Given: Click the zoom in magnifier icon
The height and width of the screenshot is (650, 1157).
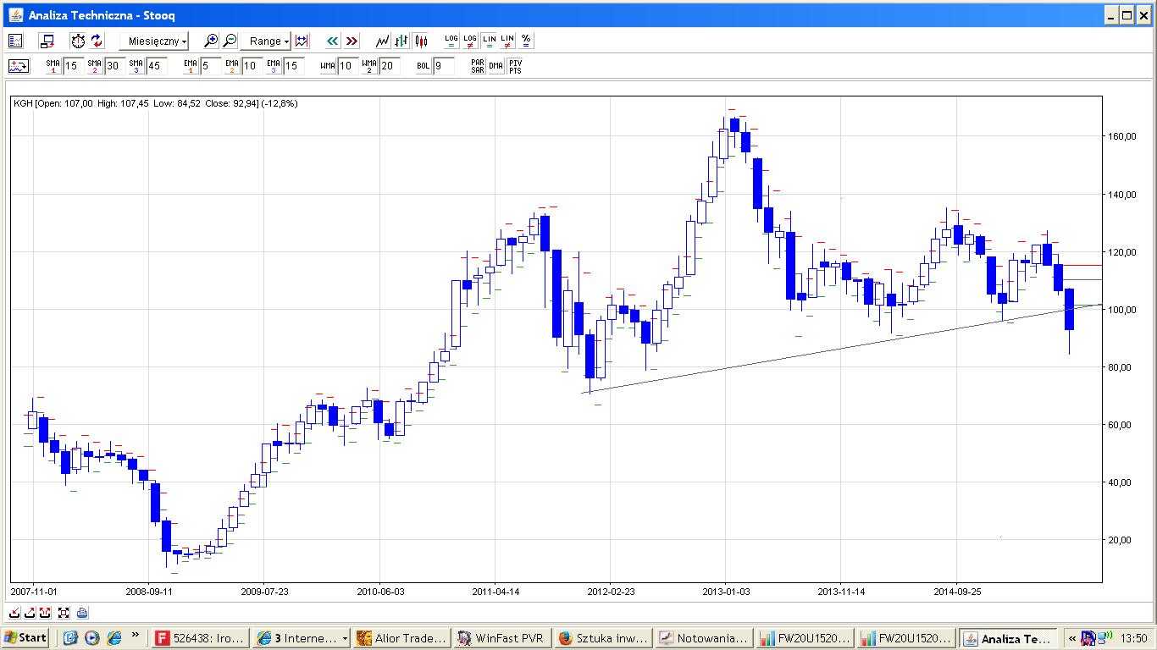Looking at the screenshot, I should pos(211,41).
